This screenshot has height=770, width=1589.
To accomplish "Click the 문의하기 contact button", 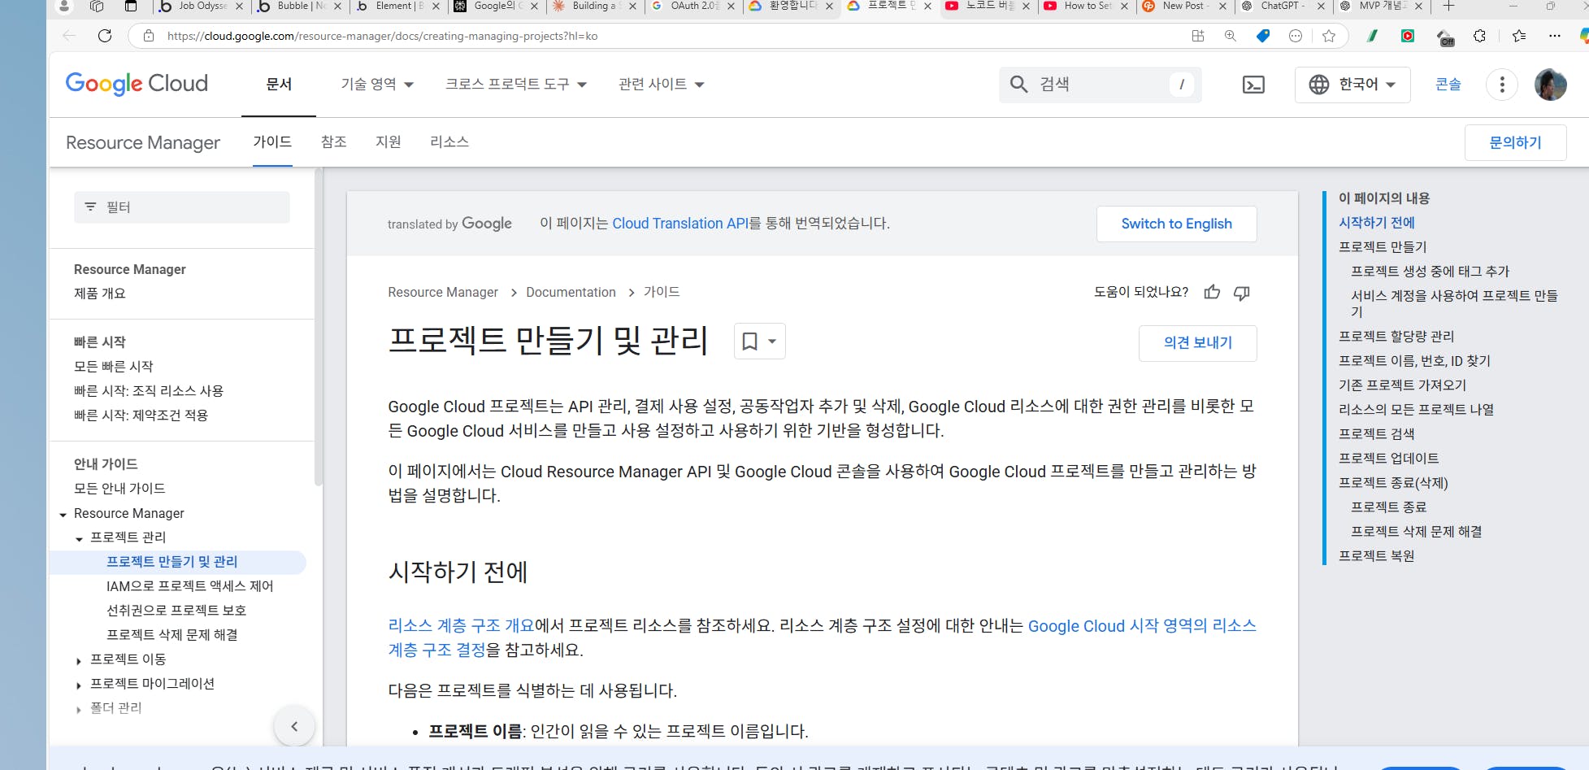I will (1516, 142).
